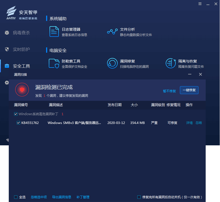220x202 pixels.
Task: Click 忽略 for KB4551762
Action: [199, 123]
